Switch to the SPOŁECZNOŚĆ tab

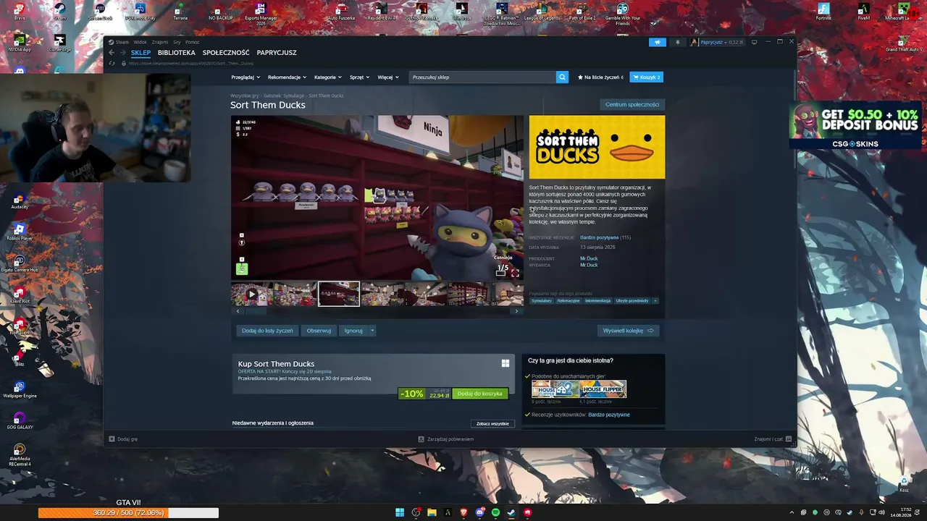tap(226, 53)
